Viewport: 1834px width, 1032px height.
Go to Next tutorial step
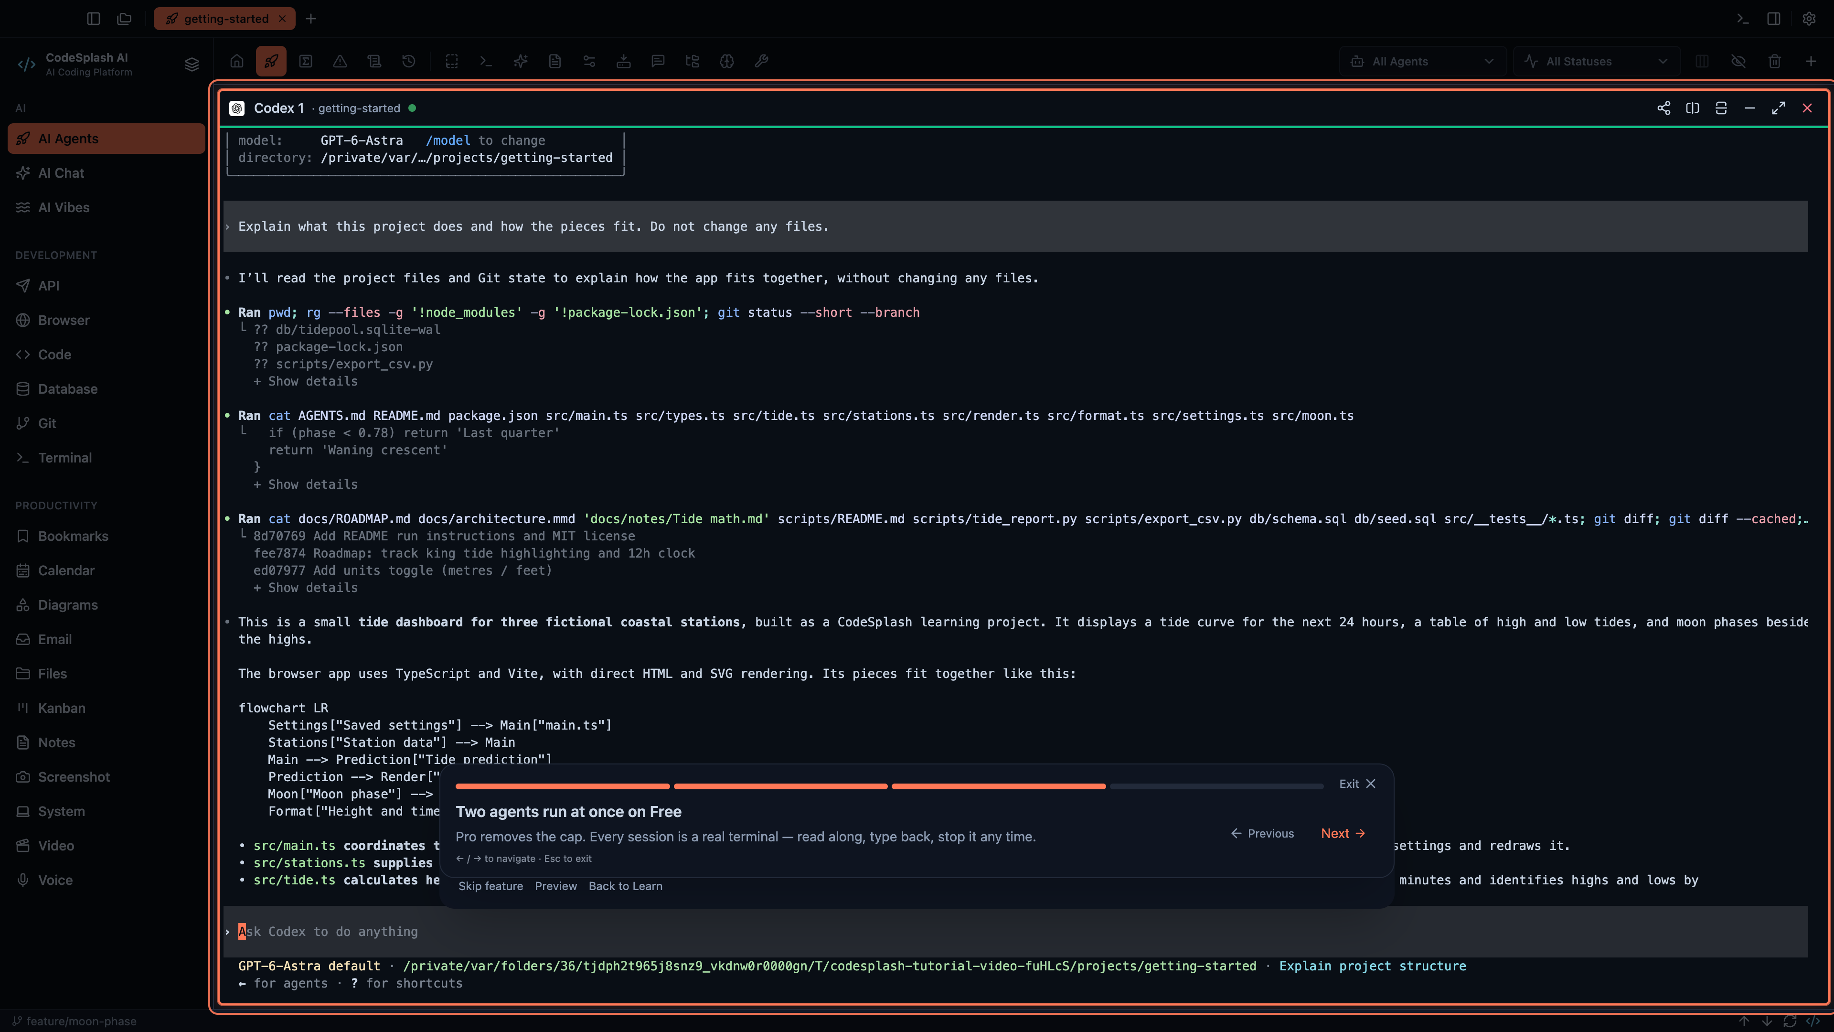1343,833
